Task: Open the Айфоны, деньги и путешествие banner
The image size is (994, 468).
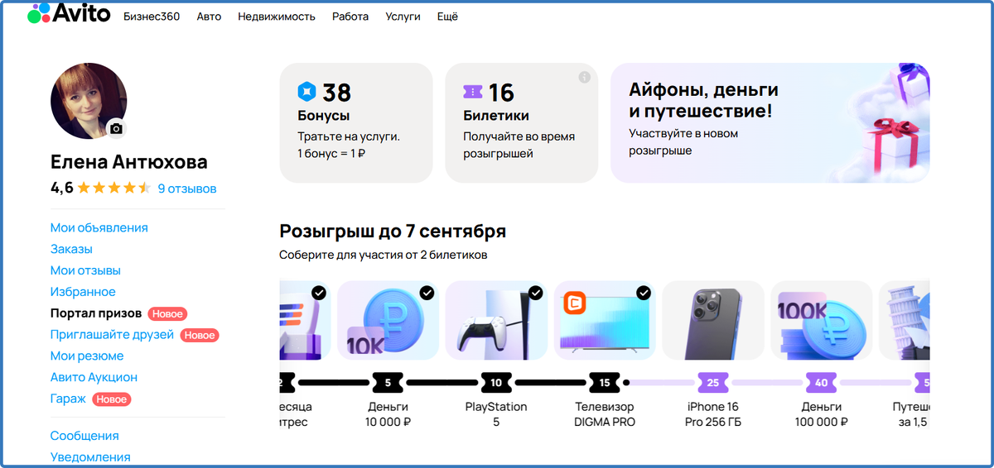Action: [770, 122]
